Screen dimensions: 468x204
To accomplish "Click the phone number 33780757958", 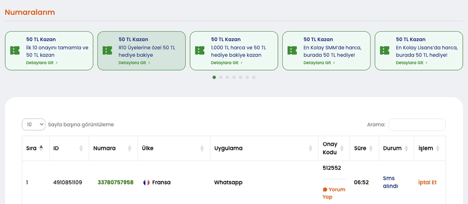I will 115,183.
